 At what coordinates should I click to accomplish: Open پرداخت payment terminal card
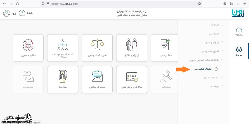coord(63,80)
